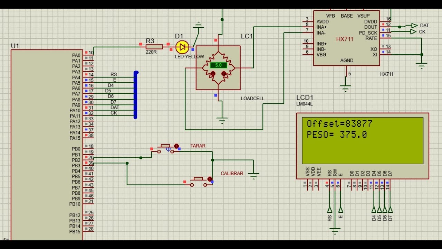Image resolution: width=442 pixels, height=249 pixels.
Task: Click the ground symbol below the LCD pins
Action: click(x=335, y=231)
